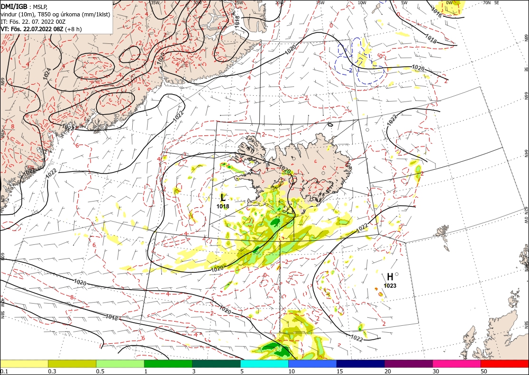Pick the blue 10–15 mm legend swatch

(313, 363)
